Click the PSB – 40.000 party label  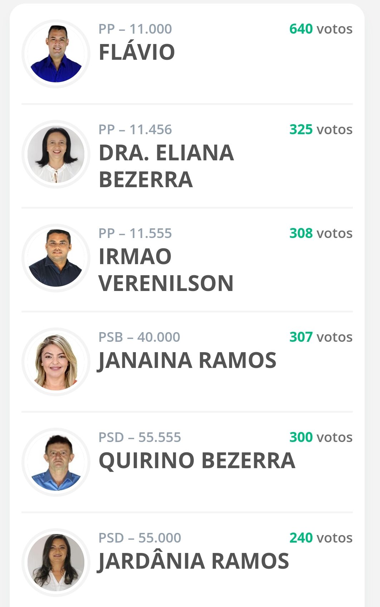pyautogui.click(x=139, y=337)
